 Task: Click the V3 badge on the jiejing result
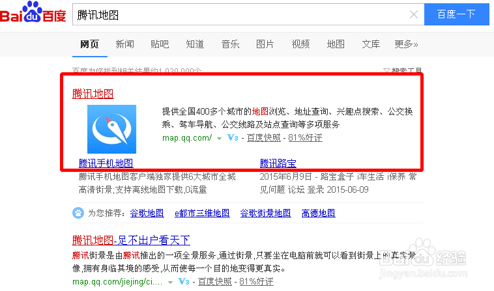click(x=184, y=281)
